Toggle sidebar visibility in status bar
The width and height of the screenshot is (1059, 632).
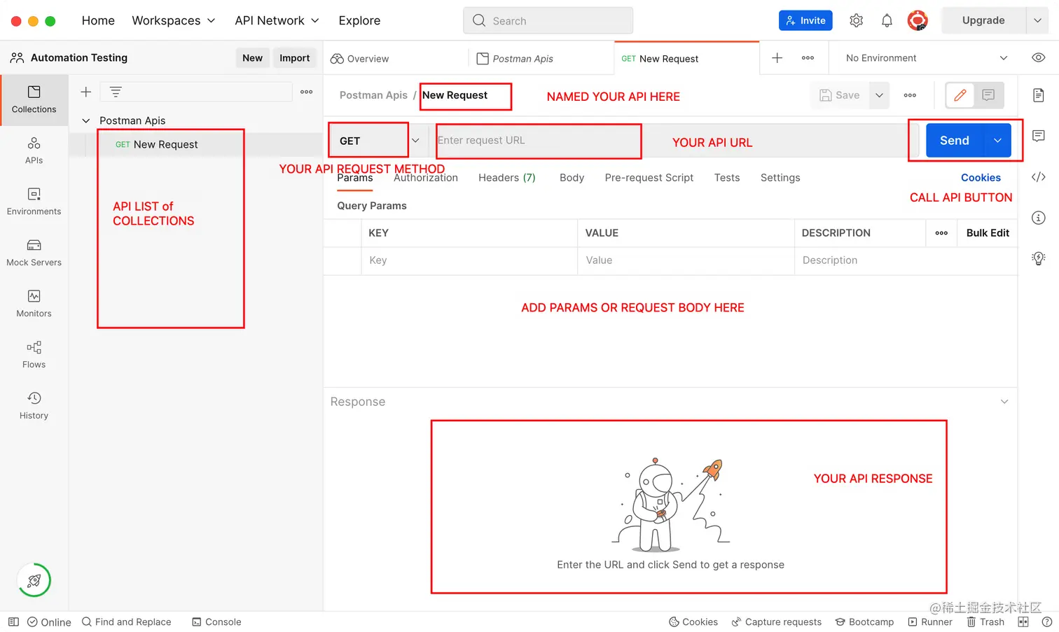point(13,622)
